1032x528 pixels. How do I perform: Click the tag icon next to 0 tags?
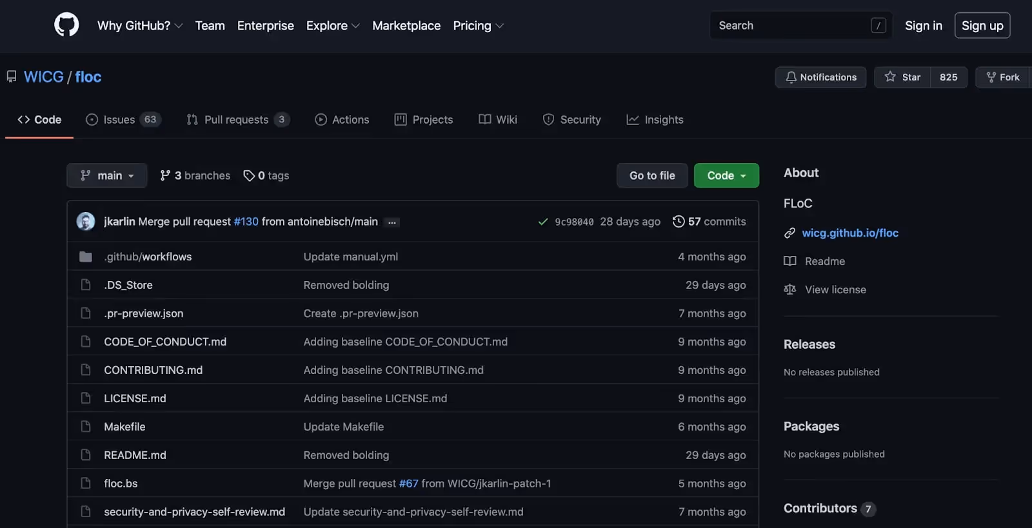(x=249, y=175)
